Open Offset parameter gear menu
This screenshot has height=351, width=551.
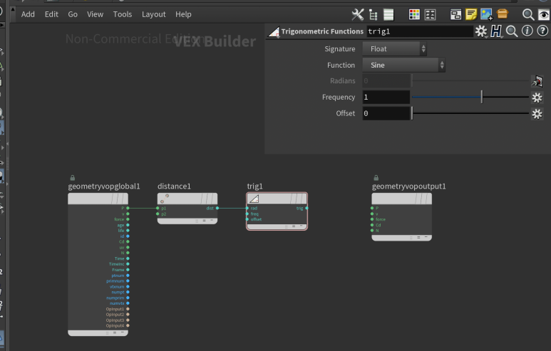(537, 114)
